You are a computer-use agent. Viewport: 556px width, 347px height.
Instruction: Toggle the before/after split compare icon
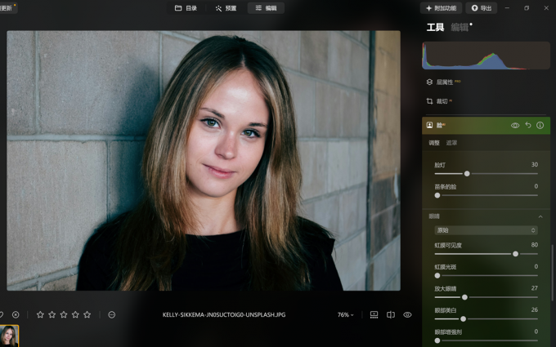coord(391,315)
